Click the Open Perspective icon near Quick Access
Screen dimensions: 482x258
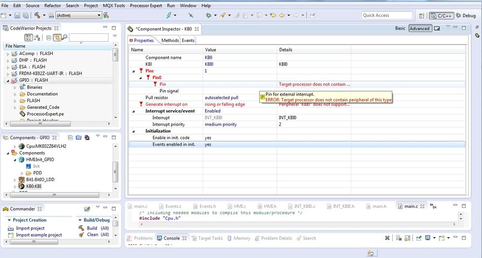pyautogui.click(x=422, y=15)
